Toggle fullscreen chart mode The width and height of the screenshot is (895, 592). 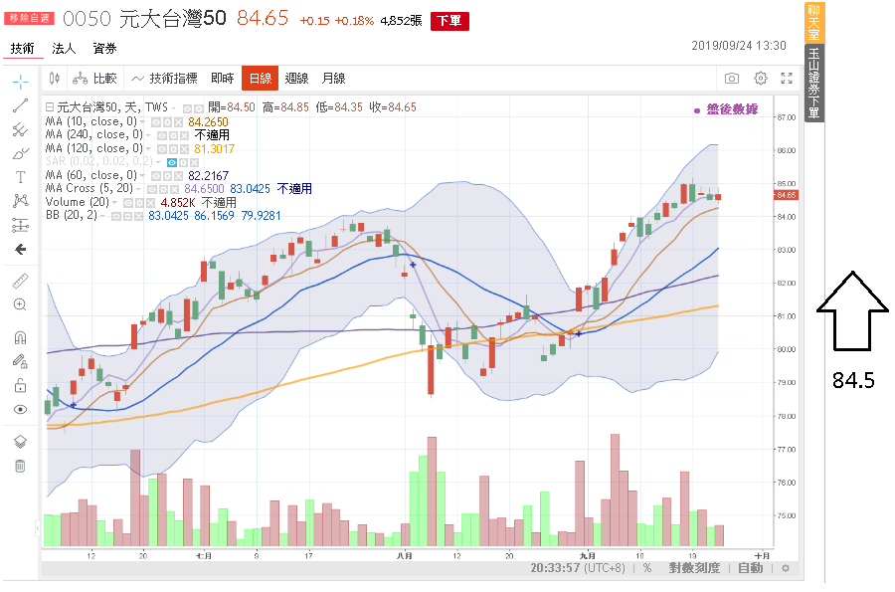point(787,79)
